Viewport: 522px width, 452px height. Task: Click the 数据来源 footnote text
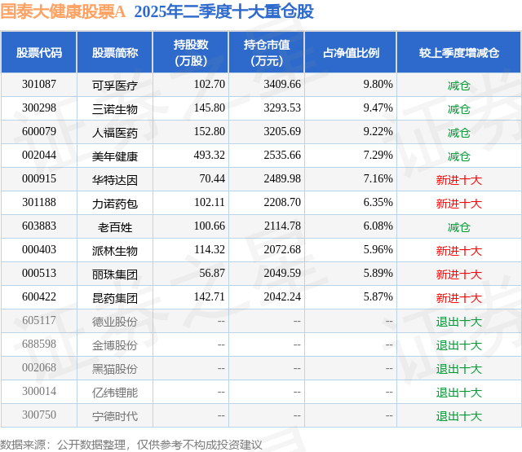coord(131,445)
